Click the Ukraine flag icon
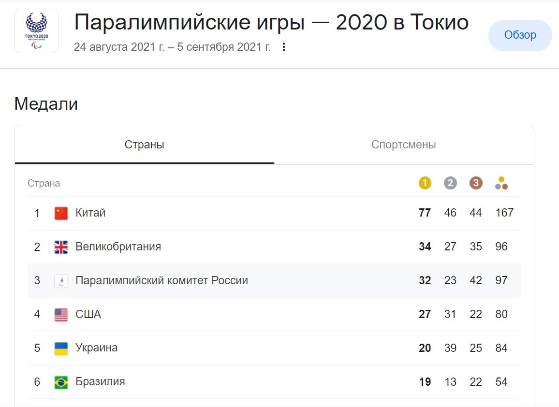 click(x=61, y=349)
